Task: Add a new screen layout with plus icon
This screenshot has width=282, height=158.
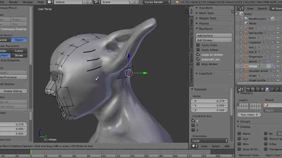Action: point(85,2)
